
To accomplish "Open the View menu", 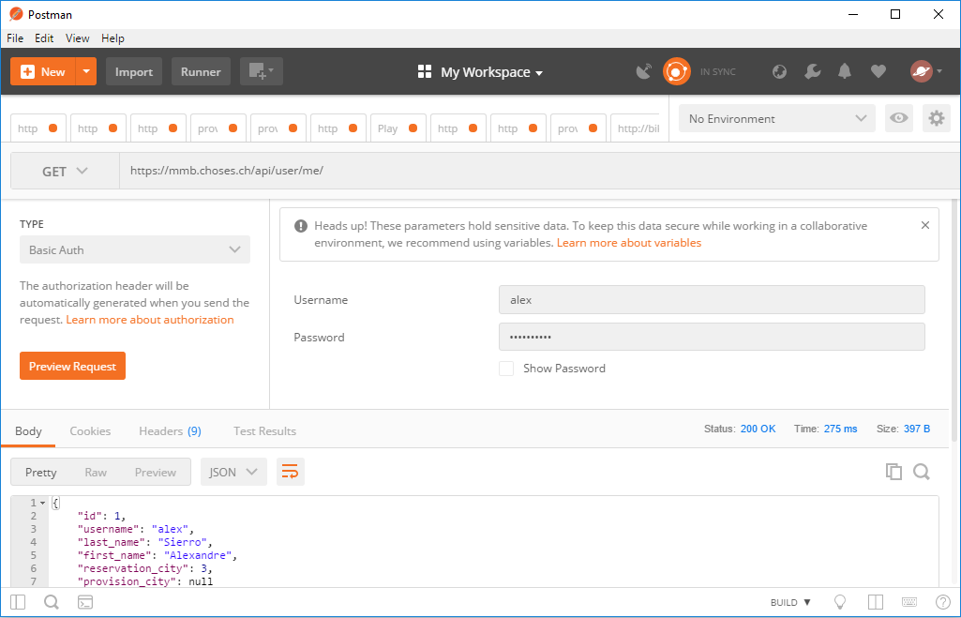I will click(x=77, y=38).
